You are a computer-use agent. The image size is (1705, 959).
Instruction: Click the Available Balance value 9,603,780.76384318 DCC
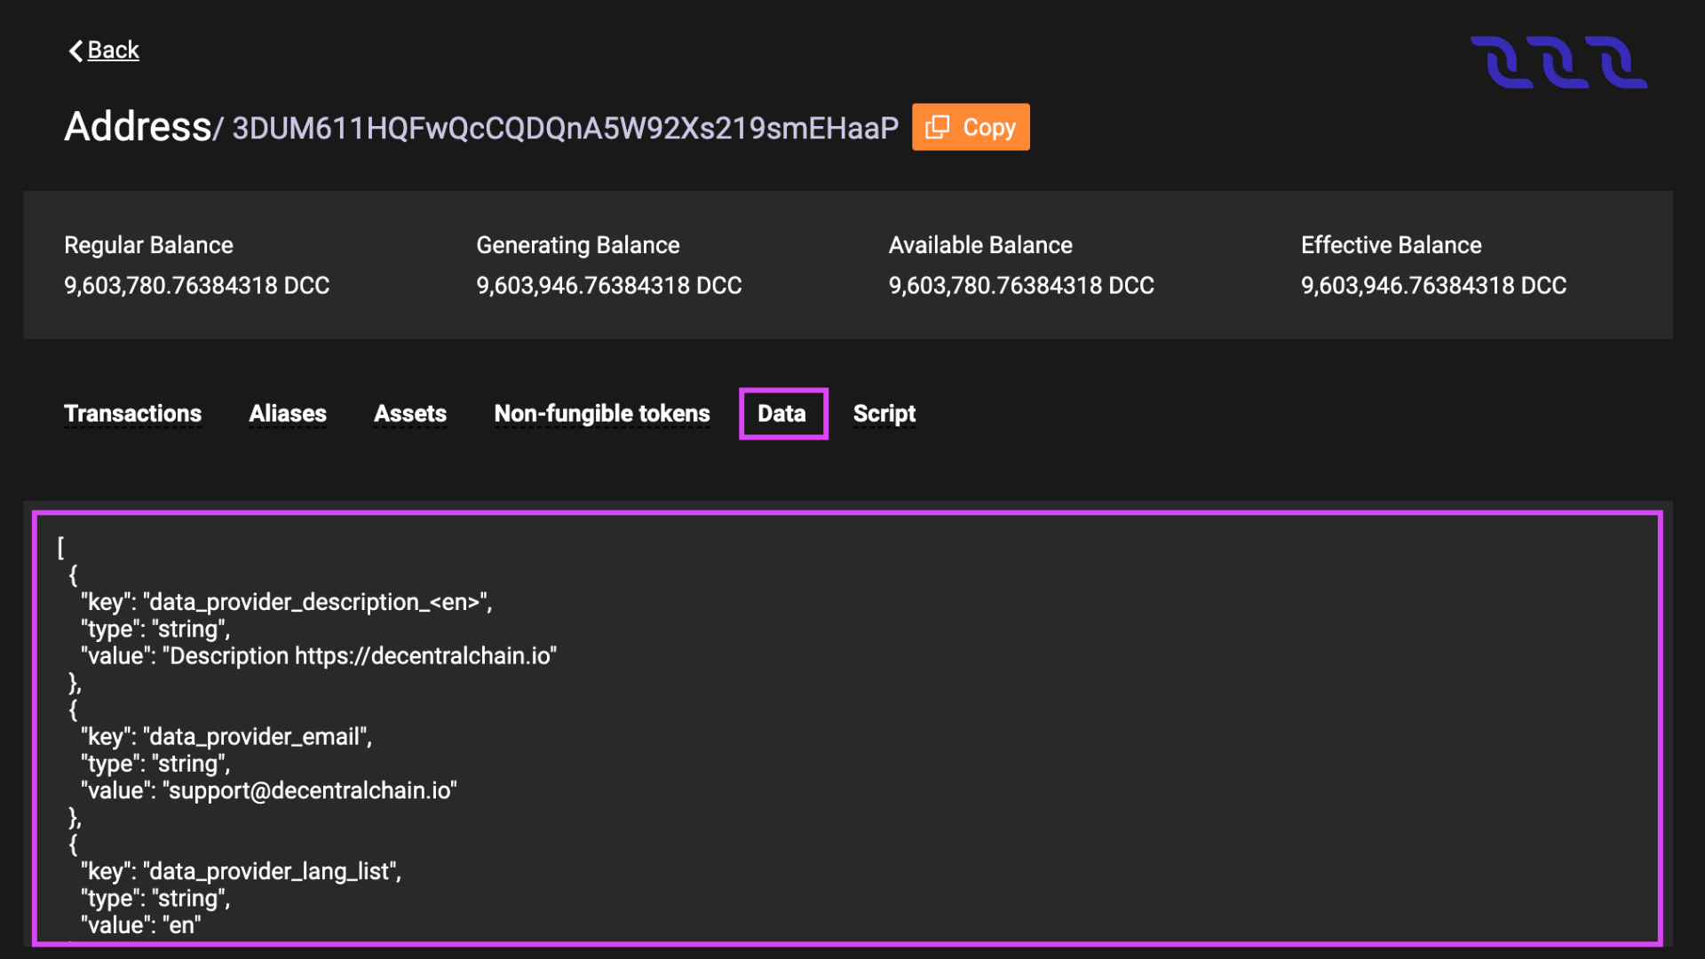[x=1021, y=286]
